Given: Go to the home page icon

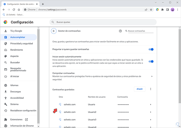Looking at the screenshot, I should coord(19,9).
